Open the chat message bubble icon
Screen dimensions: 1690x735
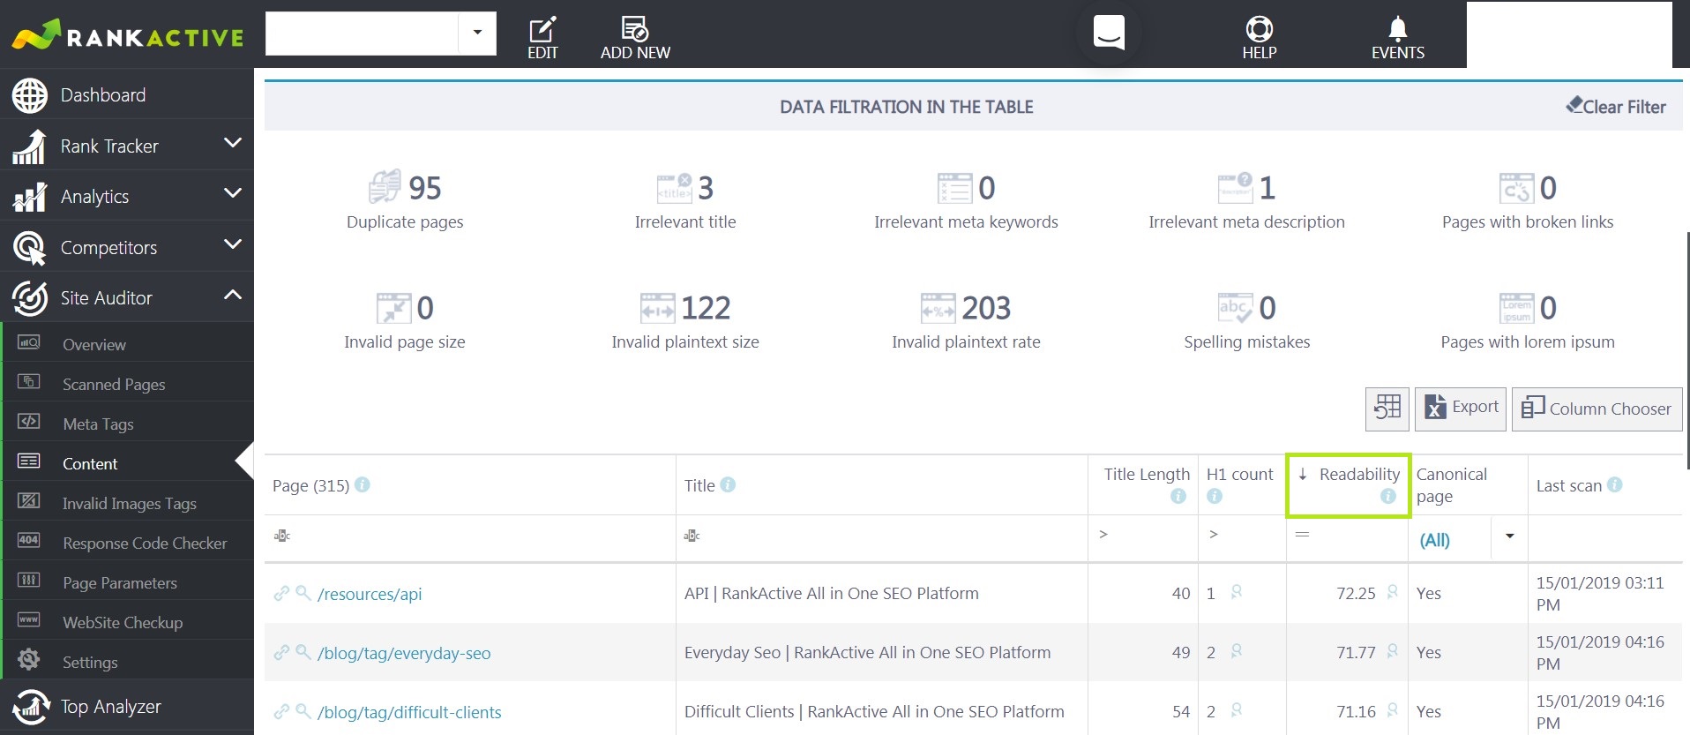point(1109,33)
